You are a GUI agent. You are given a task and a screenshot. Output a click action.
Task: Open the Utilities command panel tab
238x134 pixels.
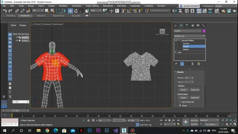(203, 26)
